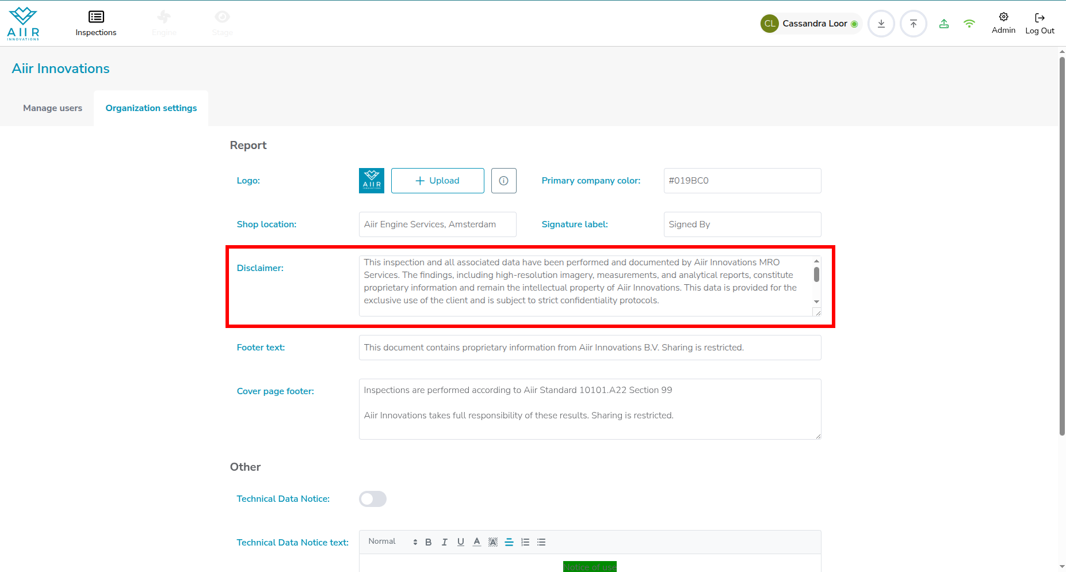Click the logo info icon button

[504, 181]
